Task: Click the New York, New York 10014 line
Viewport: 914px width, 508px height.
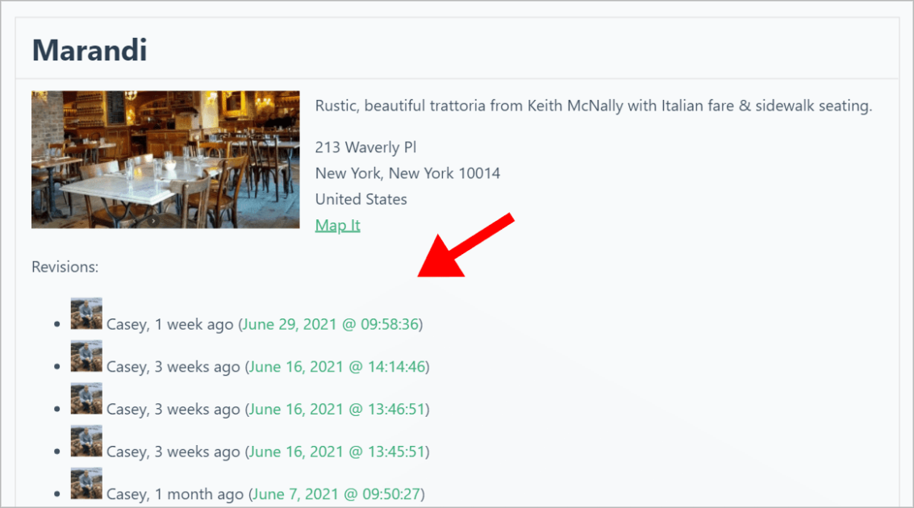Action: tap(407, 173)
